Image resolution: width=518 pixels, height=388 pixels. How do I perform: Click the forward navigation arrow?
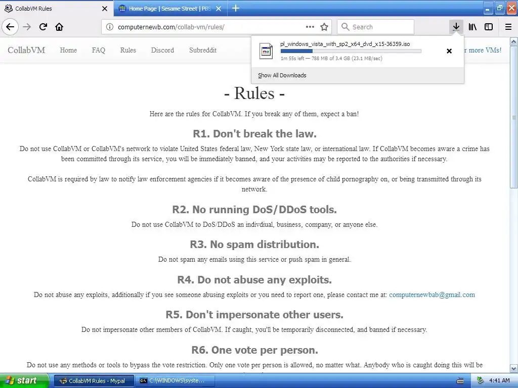pos(27,27)
